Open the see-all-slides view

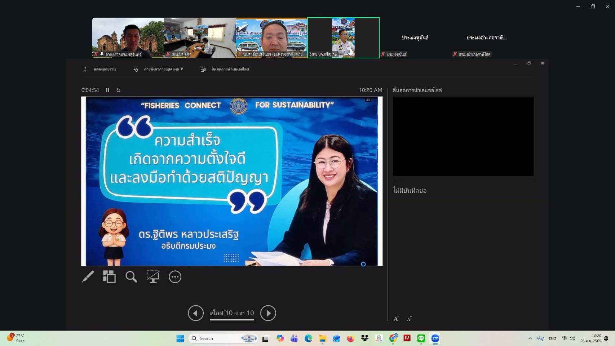click(x=109, y=277)
